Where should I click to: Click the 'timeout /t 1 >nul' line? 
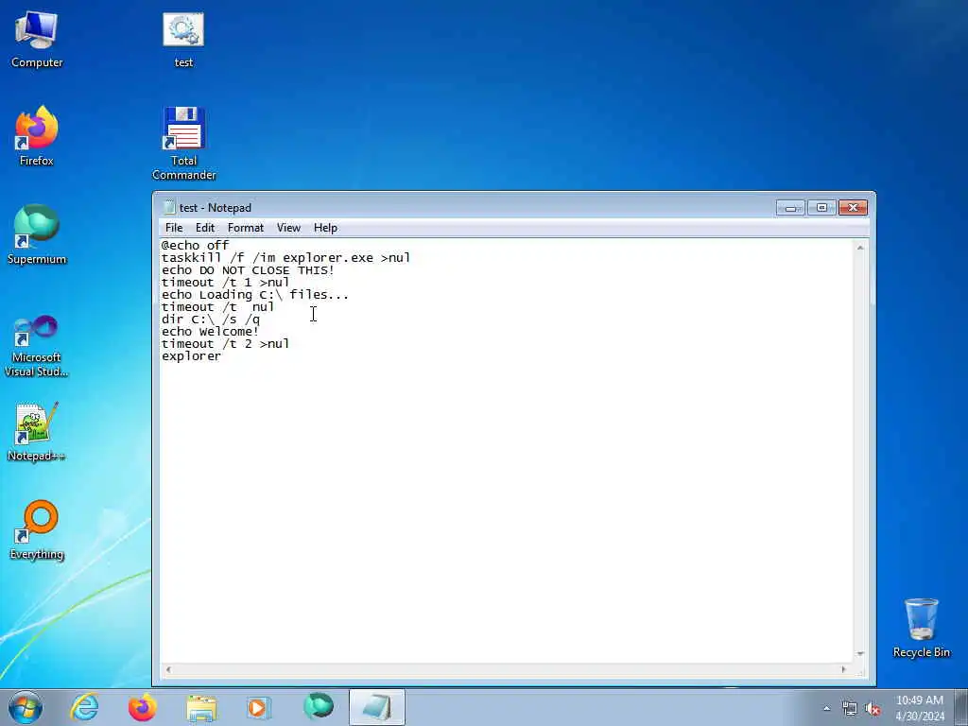coord(225,283)
